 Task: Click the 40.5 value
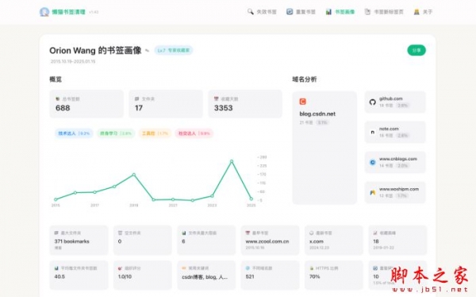[59, 276]
